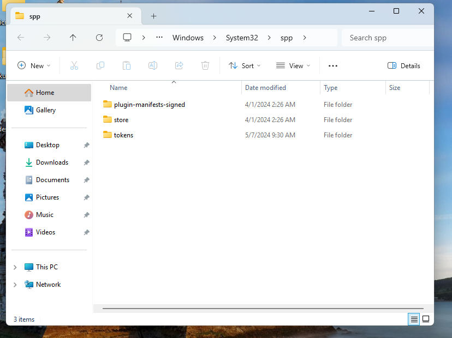Switch to details list view icon
The width and height of the screenshot is (452, 338).
coord(414,319)
